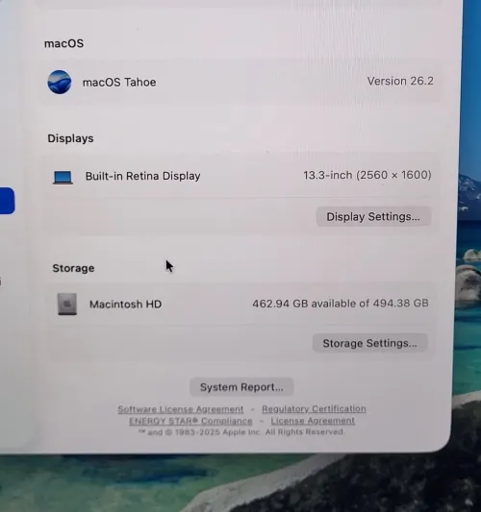This screenshot has height=512, width=481.
Task: Click the 'macOS' section heading
Action: point(64,43)
